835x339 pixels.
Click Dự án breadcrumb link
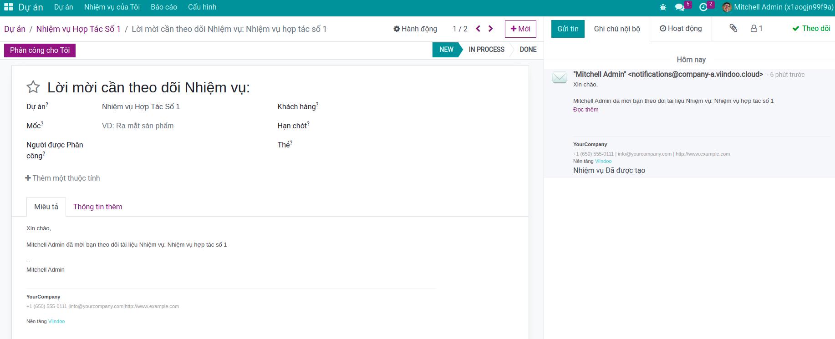pos(15,29)
